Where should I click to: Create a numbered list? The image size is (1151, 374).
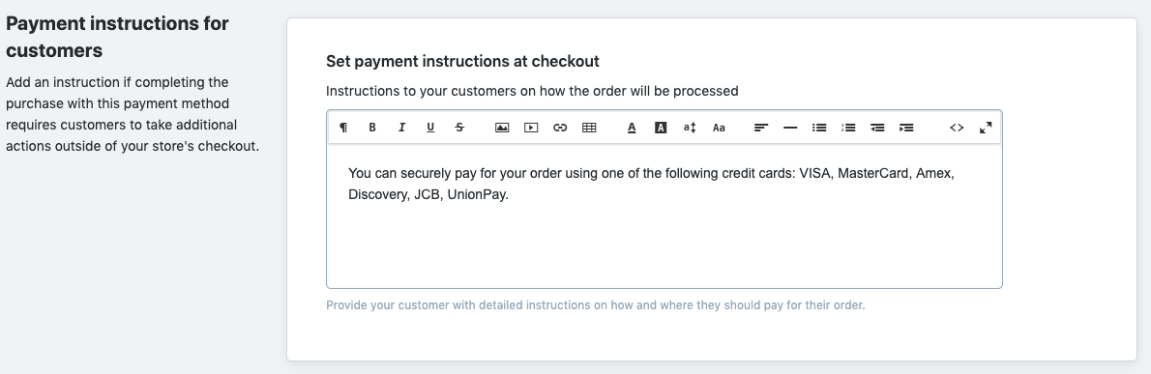tap(848, 128)
